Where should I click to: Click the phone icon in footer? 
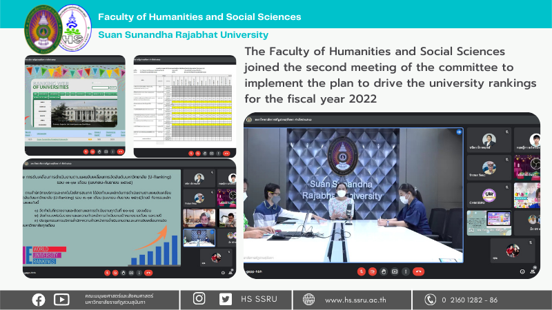[431, 299]
